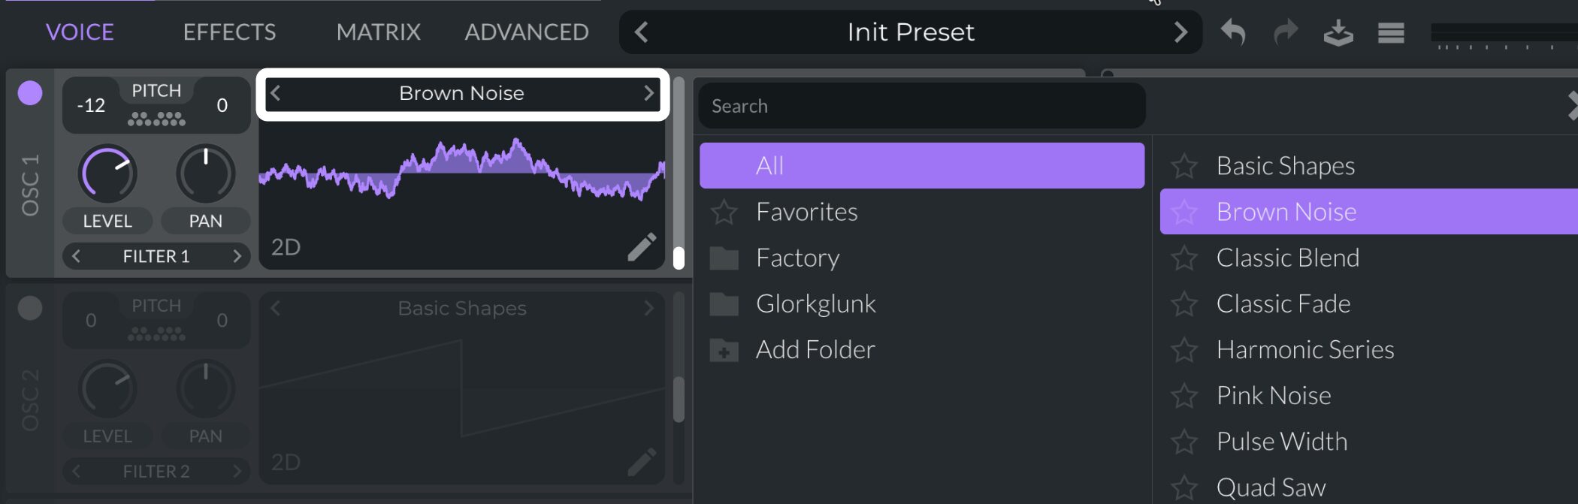Viewport: 1578px width, 504px height.
Task: Open the hamburger menu icon
Action: pos(1391,33)
